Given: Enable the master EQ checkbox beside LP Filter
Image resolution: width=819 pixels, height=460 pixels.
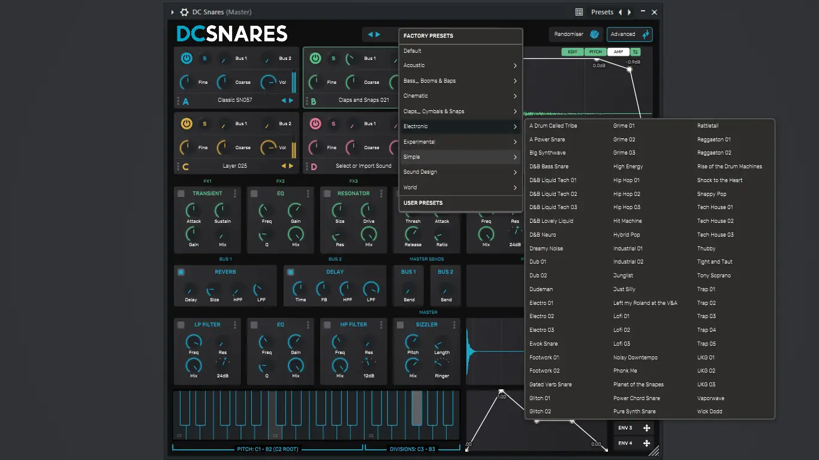Looking at the screenshot, I should pyautogui.click(x=254, y=325).
